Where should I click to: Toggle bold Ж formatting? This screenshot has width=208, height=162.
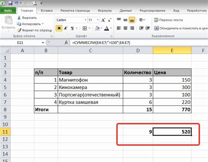[59, 28]
